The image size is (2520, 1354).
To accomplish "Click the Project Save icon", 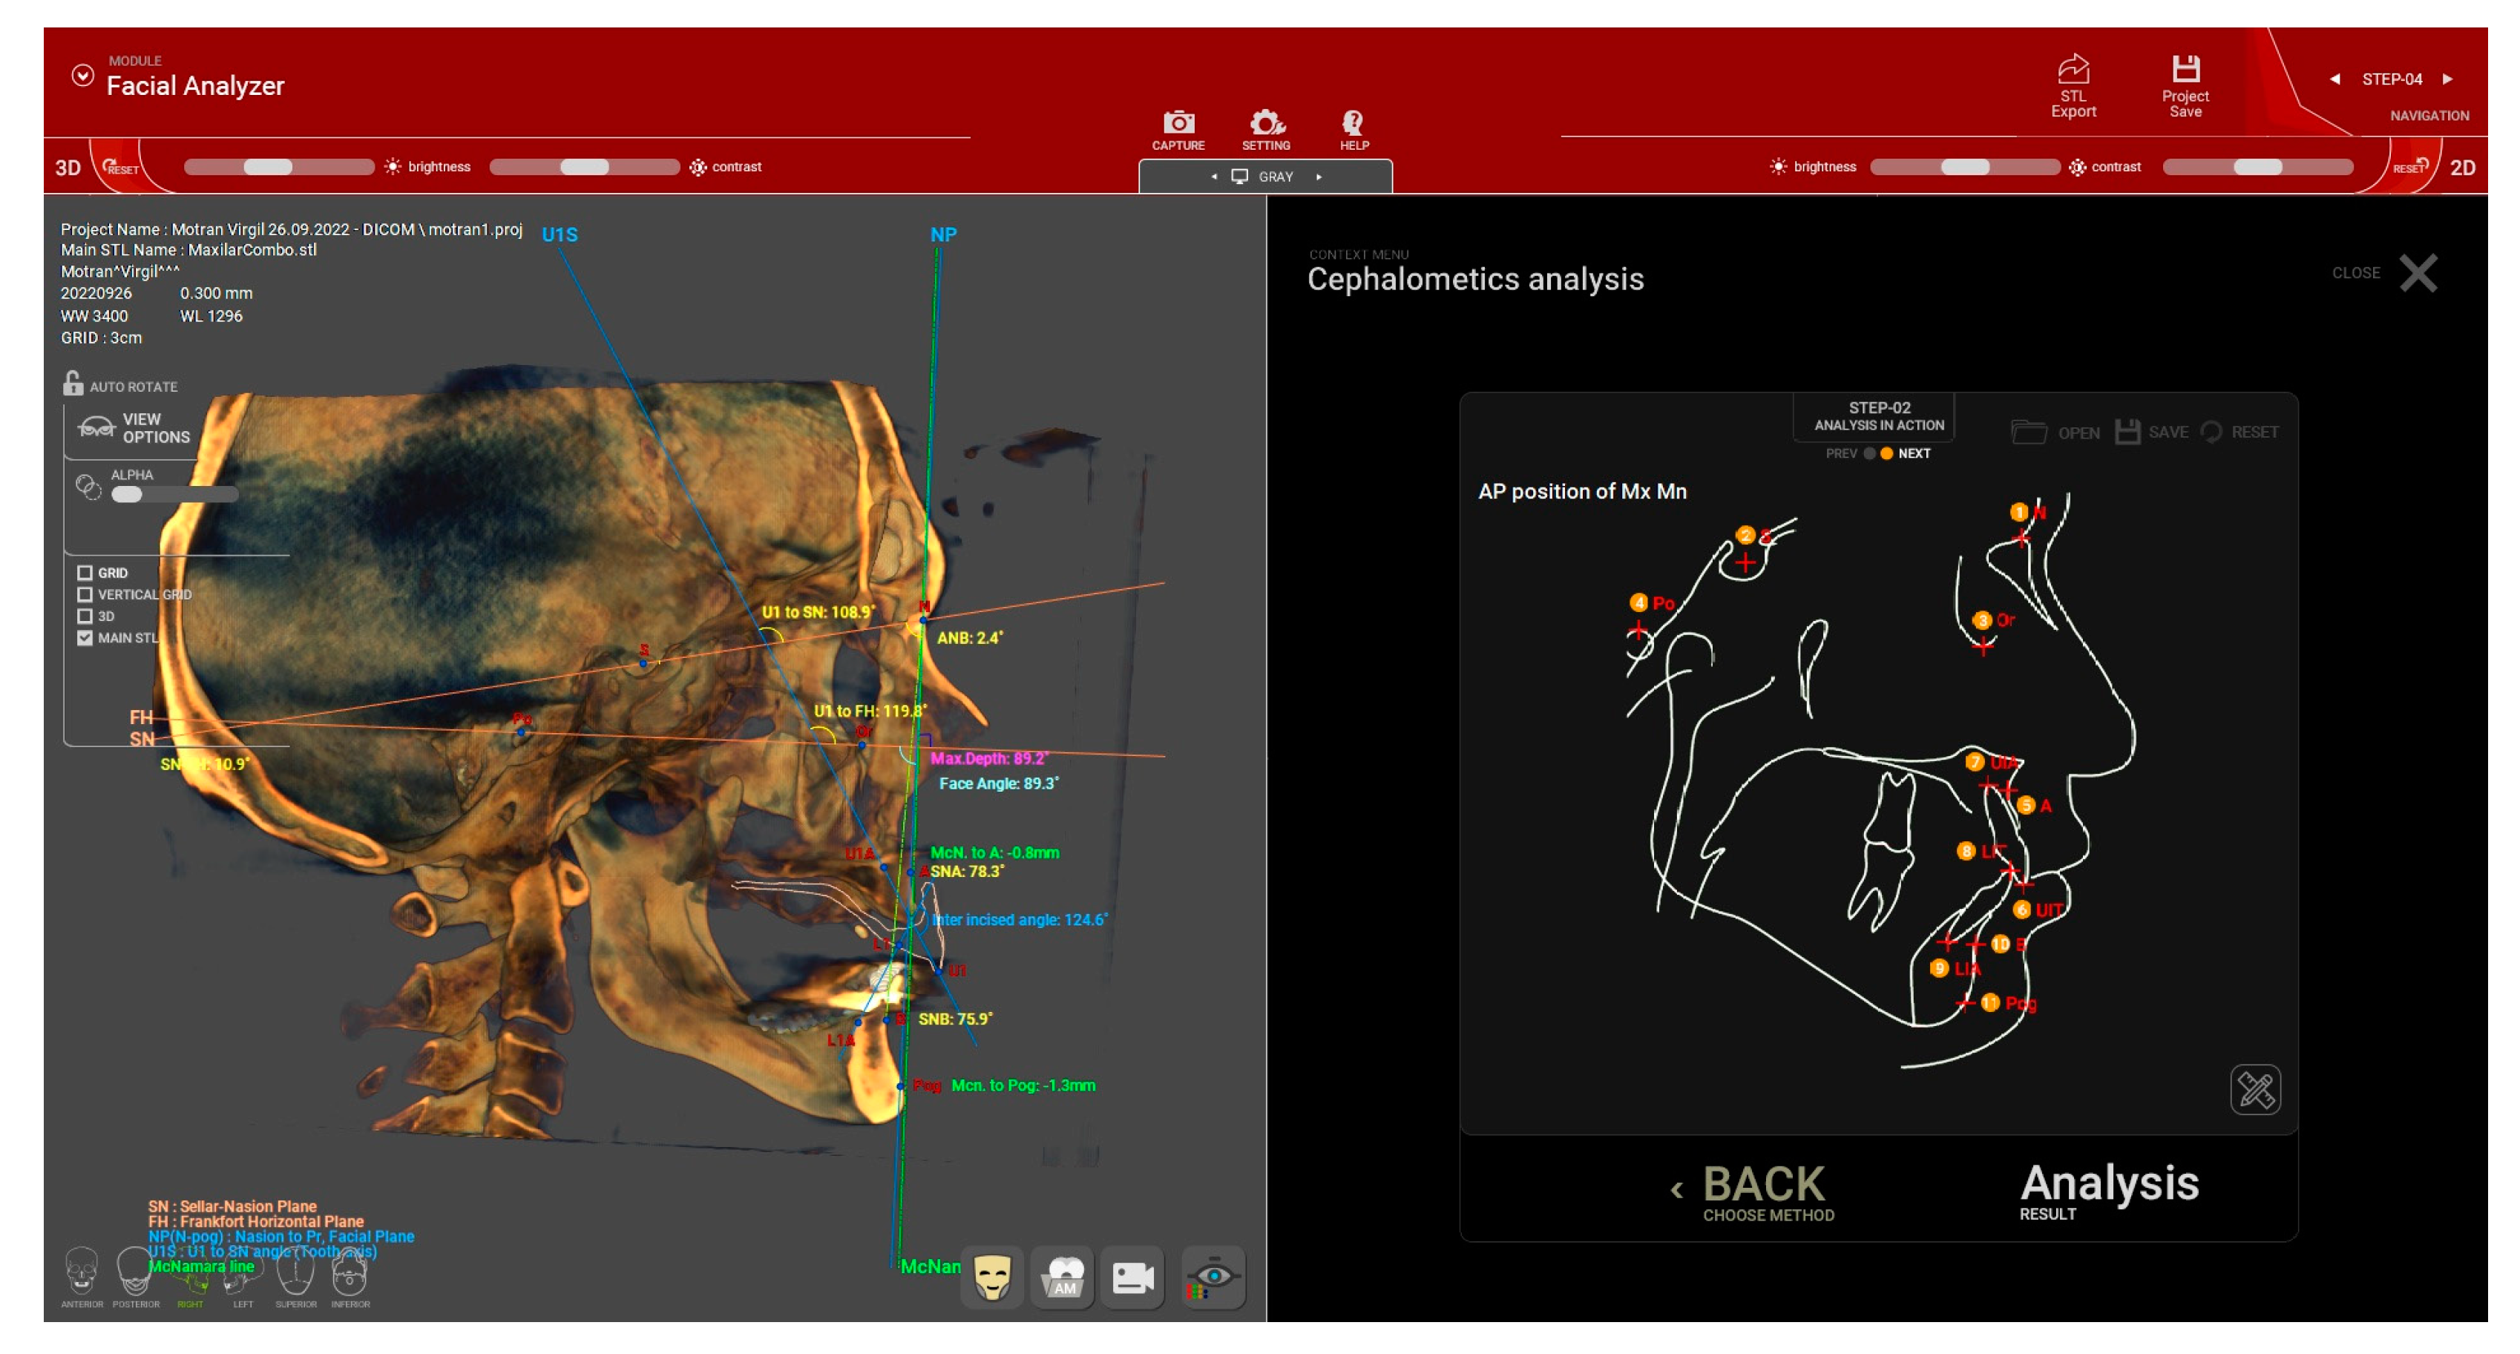I will [x=2185, y=70].
